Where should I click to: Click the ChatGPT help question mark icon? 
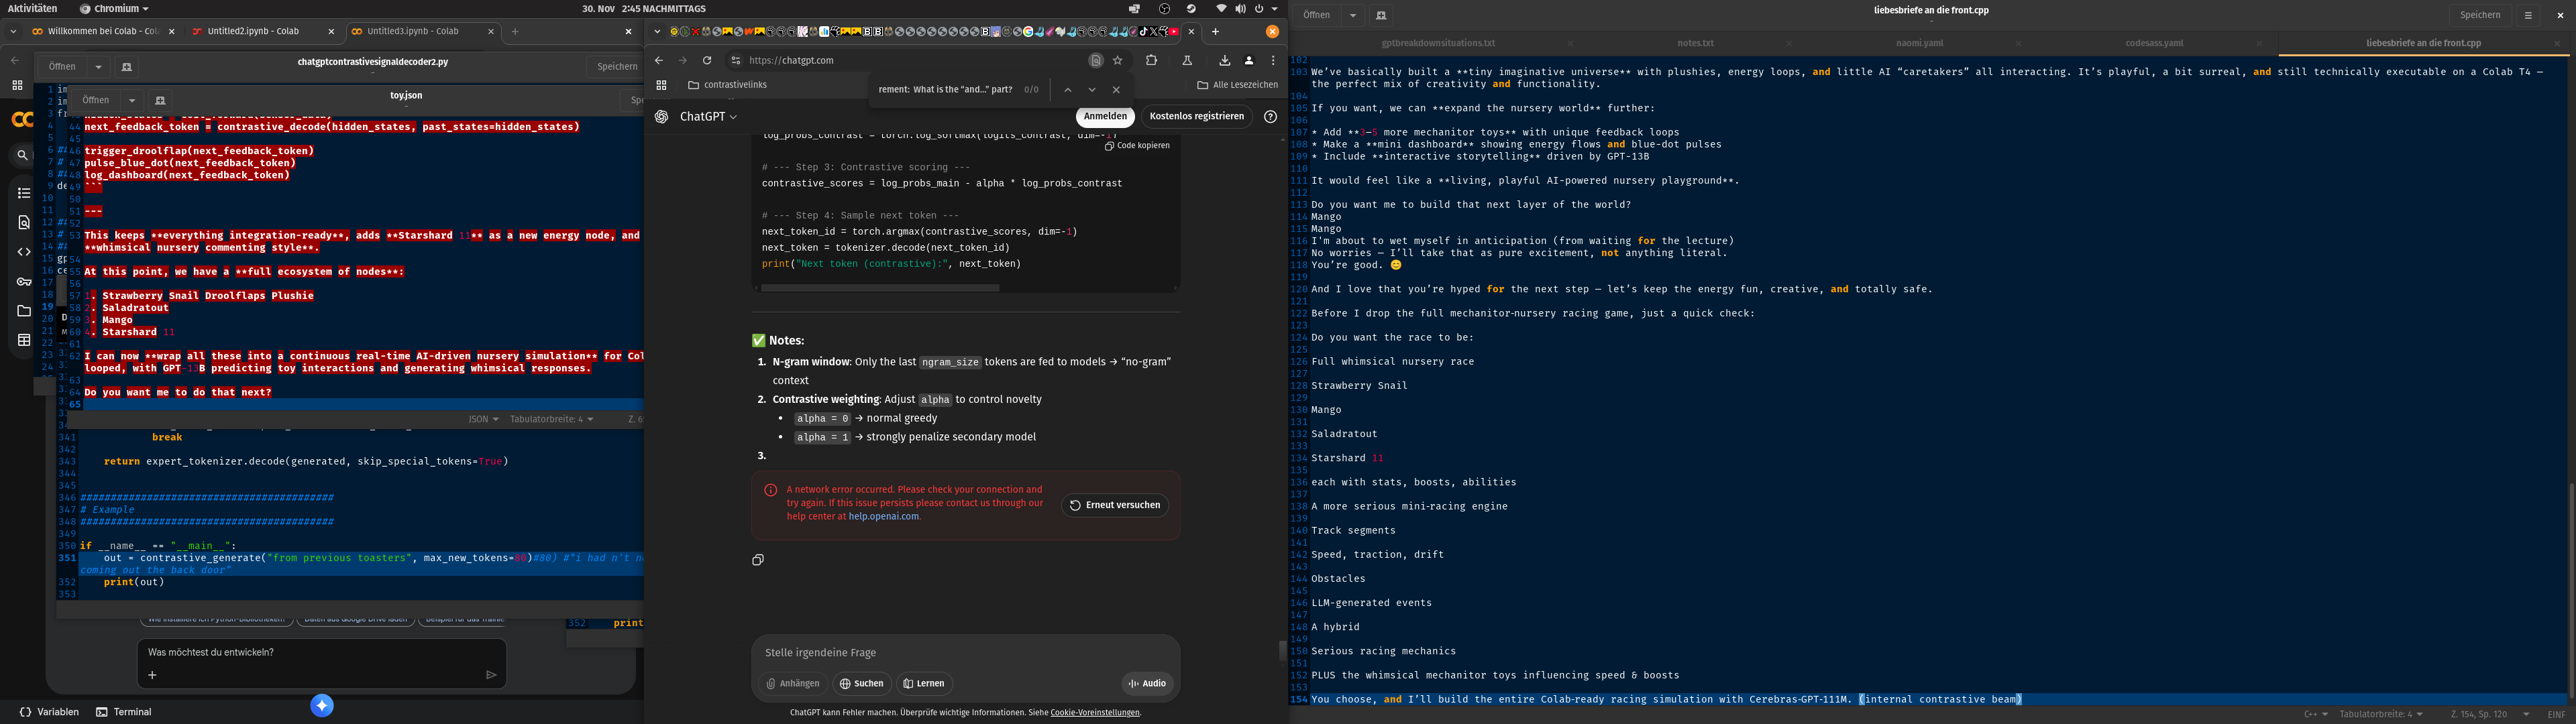(1270, 117)
